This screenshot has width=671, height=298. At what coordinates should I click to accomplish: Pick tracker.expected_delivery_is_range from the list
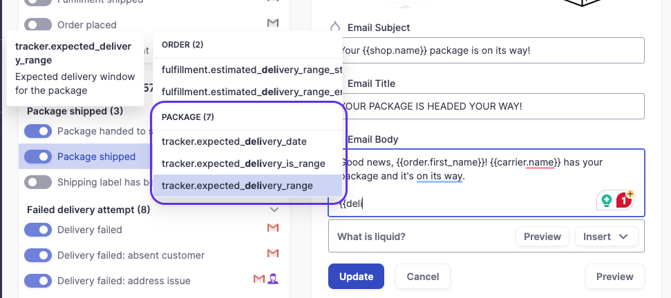pos(243,163)
